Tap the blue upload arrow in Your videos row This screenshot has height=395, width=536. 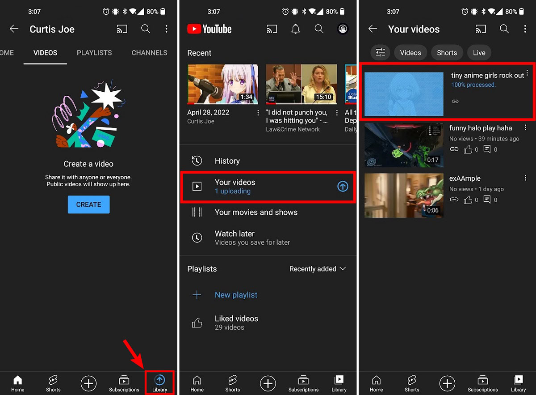click(343, 187)
